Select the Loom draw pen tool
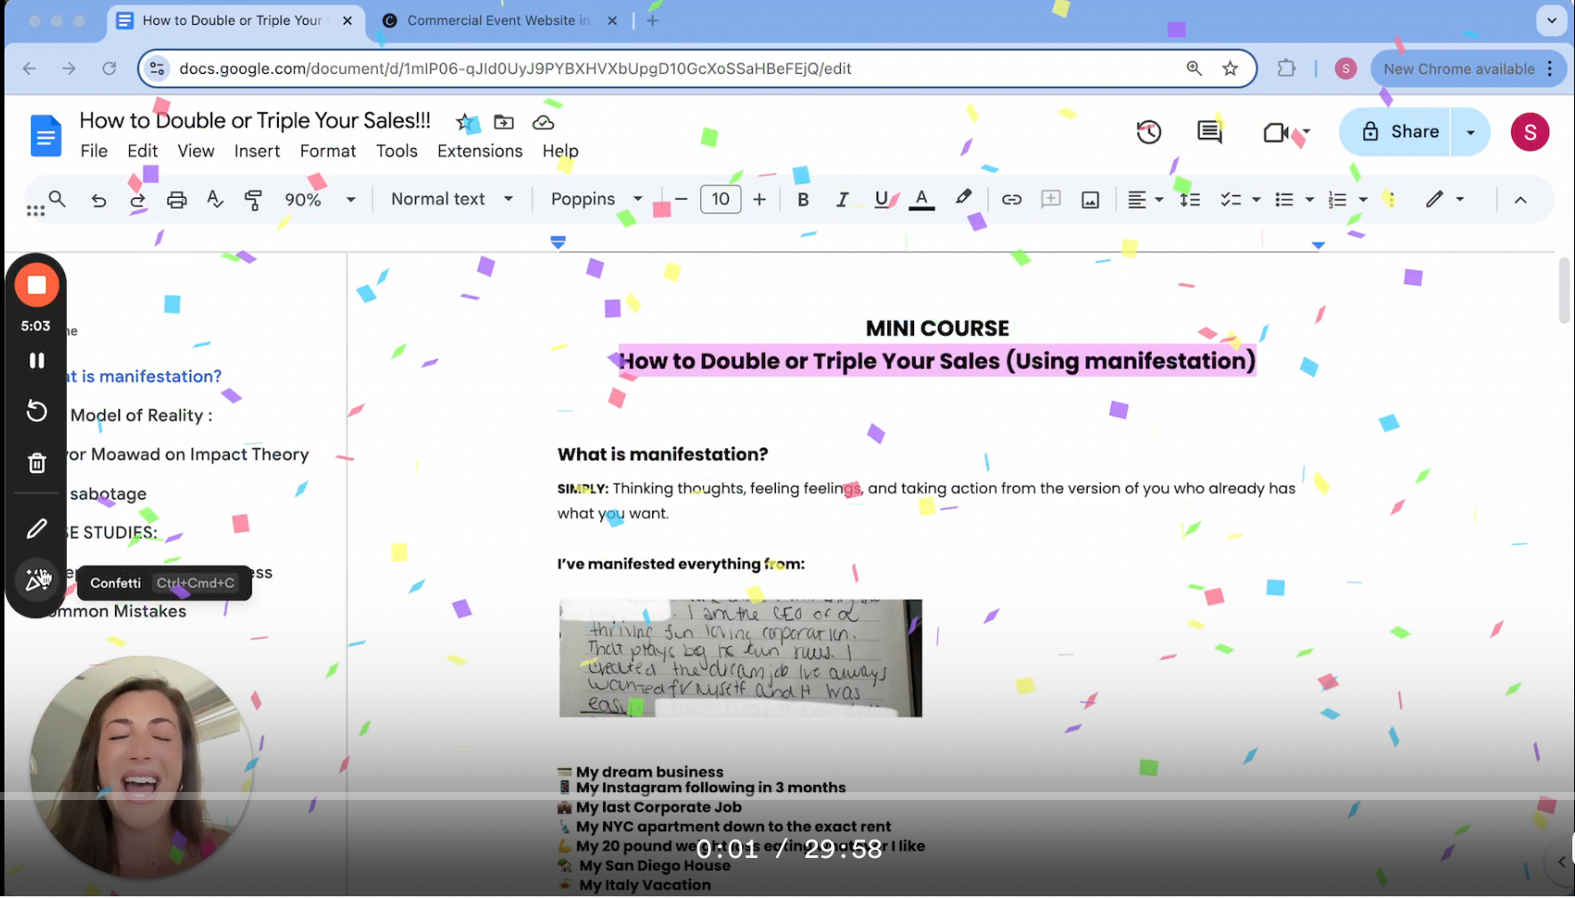Image resolution: width=1575 pixels, height=898 pixels. 37,528
